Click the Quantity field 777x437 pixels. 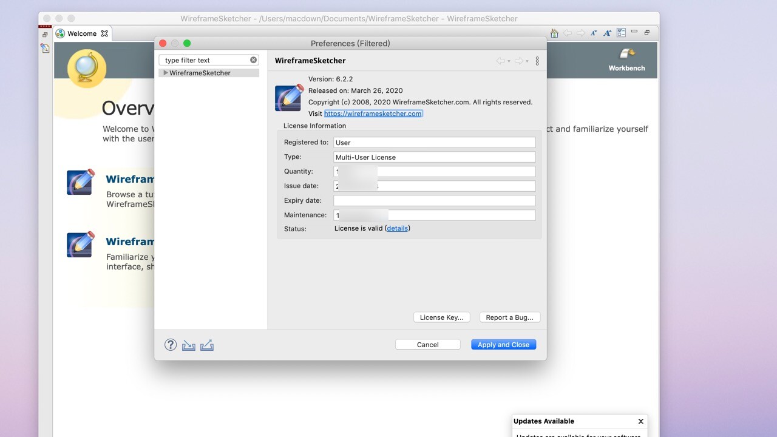coord(435,172)
